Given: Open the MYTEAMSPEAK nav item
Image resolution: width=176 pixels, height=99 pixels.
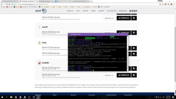Looking at the screenshot, I should point(112,11).
